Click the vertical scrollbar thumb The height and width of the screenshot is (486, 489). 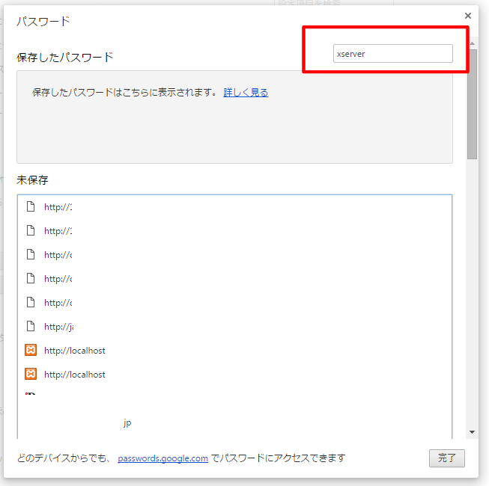coord(472,105)
